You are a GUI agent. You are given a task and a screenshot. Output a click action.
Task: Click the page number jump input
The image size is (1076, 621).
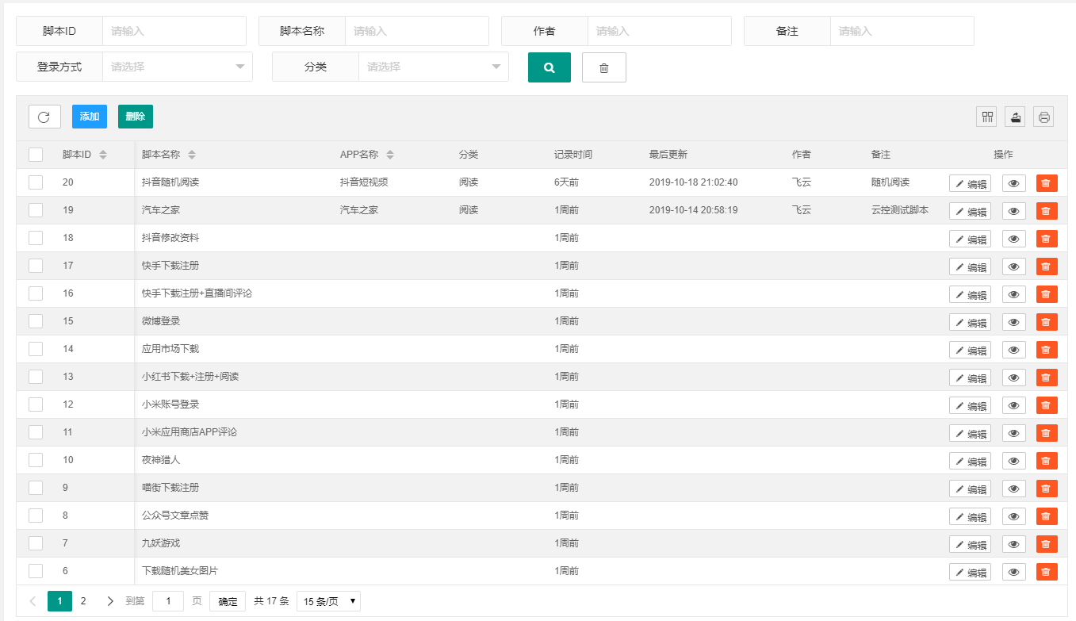pos(168,601)
